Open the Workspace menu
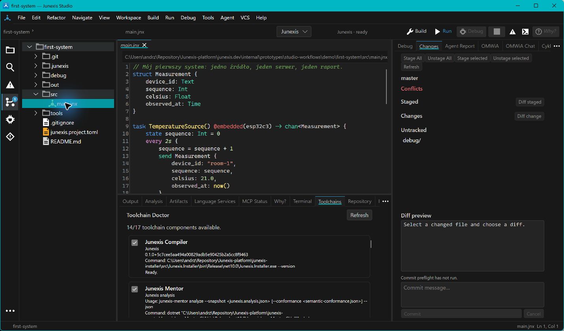Viewport: 564px width, 331px height. point(129,18)
